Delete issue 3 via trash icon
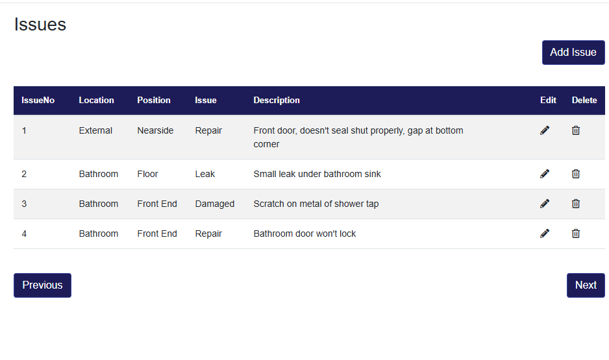Image resolution: width=609 pixels, height=360 pixels. coord(576,204)
